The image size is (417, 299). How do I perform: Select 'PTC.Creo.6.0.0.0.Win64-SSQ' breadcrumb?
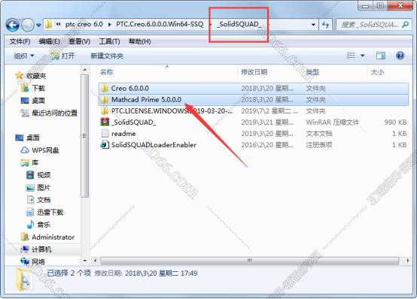point(160,24)
